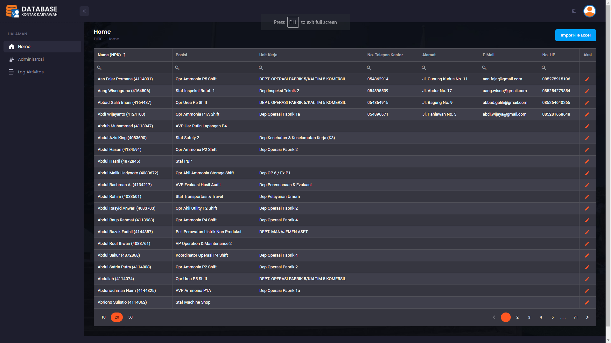This screenshot has width=611, height=343.
Task: Jump to last page 71
Action: 576,317
